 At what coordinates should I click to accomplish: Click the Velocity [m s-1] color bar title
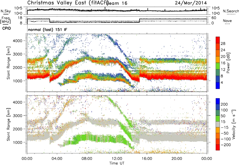[234, 124]
